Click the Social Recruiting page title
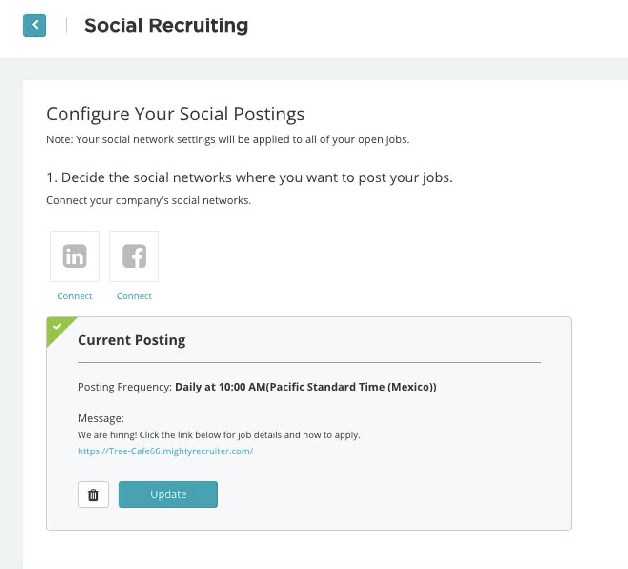The height and width of the screenshot is (569, 628). click(166, 26)
